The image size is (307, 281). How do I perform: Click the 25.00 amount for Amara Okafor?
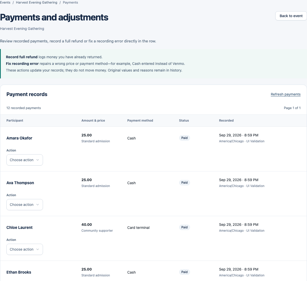click(86, 135)
